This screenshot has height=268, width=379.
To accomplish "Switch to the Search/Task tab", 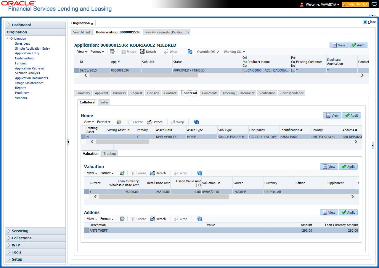I will [x=82, y=32].
